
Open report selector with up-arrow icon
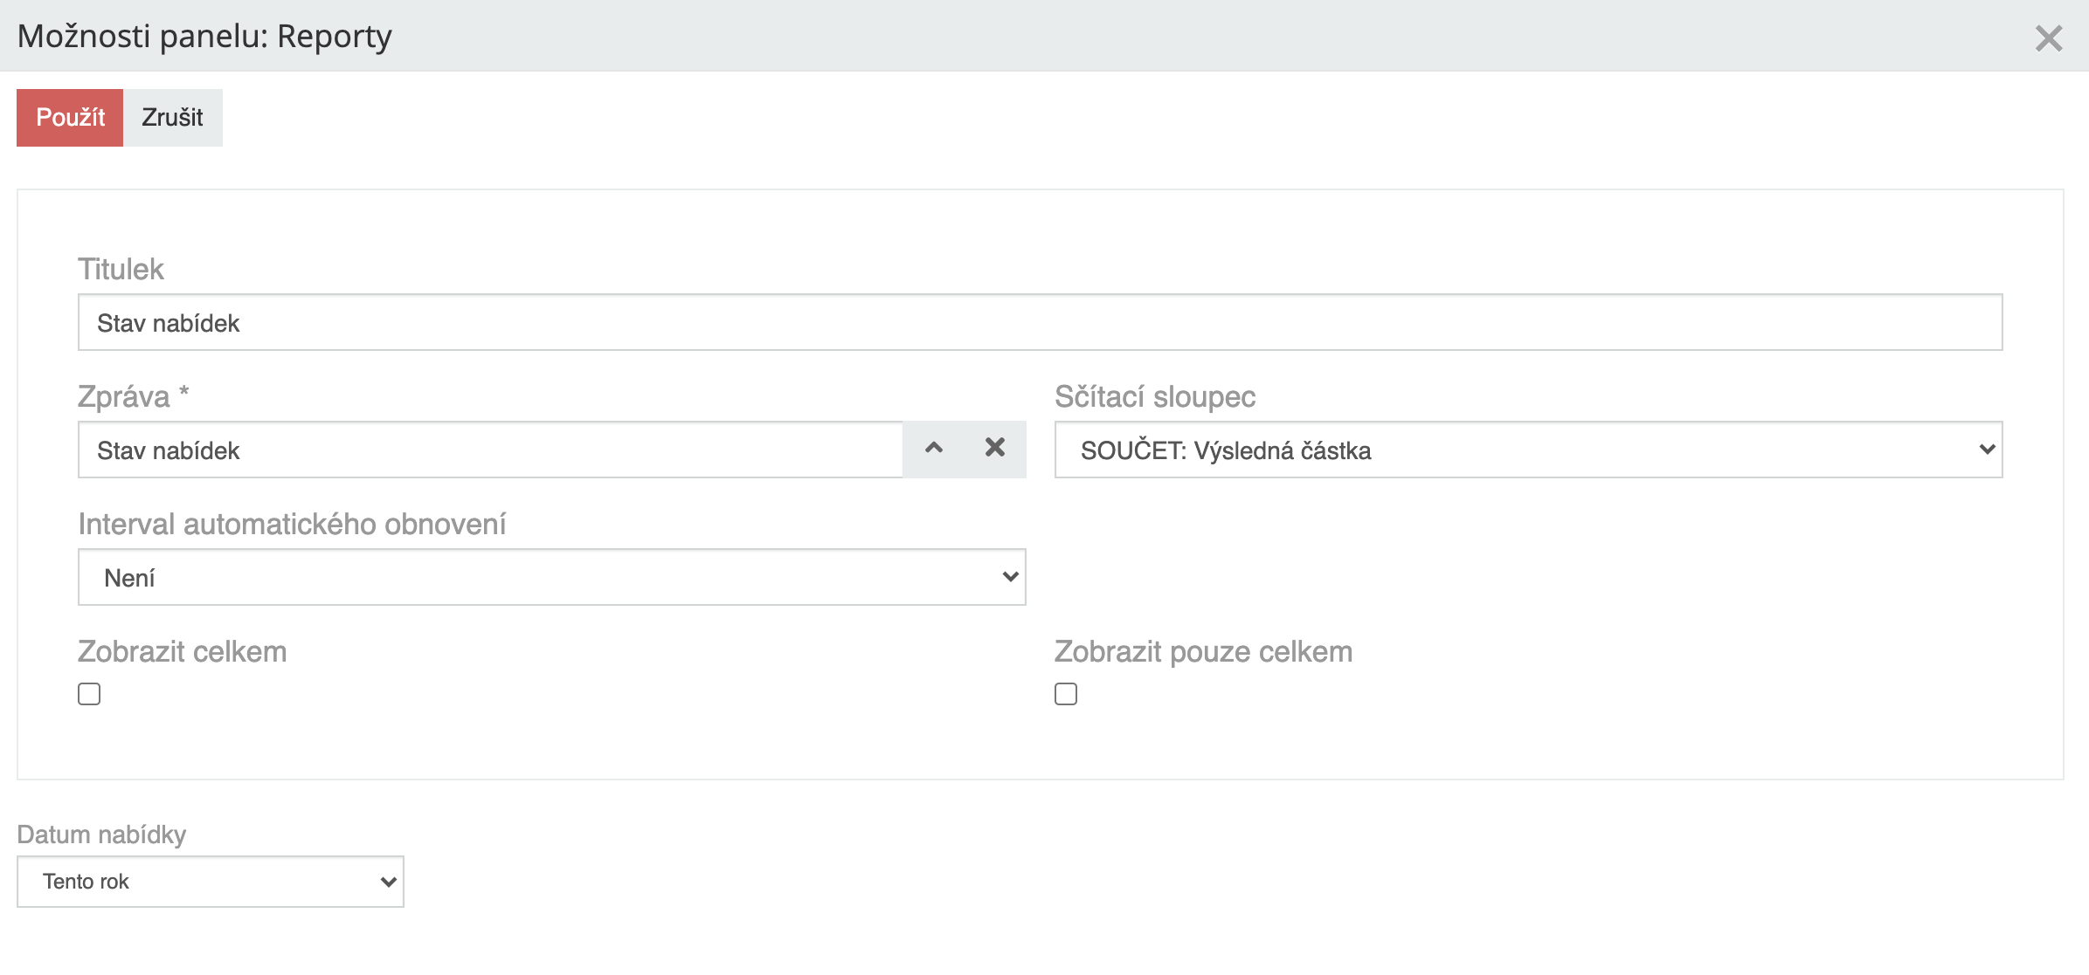[934, 448]
